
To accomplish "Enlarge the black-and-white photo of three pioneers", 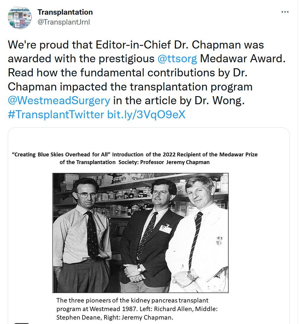I will click(x=140, y=233).
